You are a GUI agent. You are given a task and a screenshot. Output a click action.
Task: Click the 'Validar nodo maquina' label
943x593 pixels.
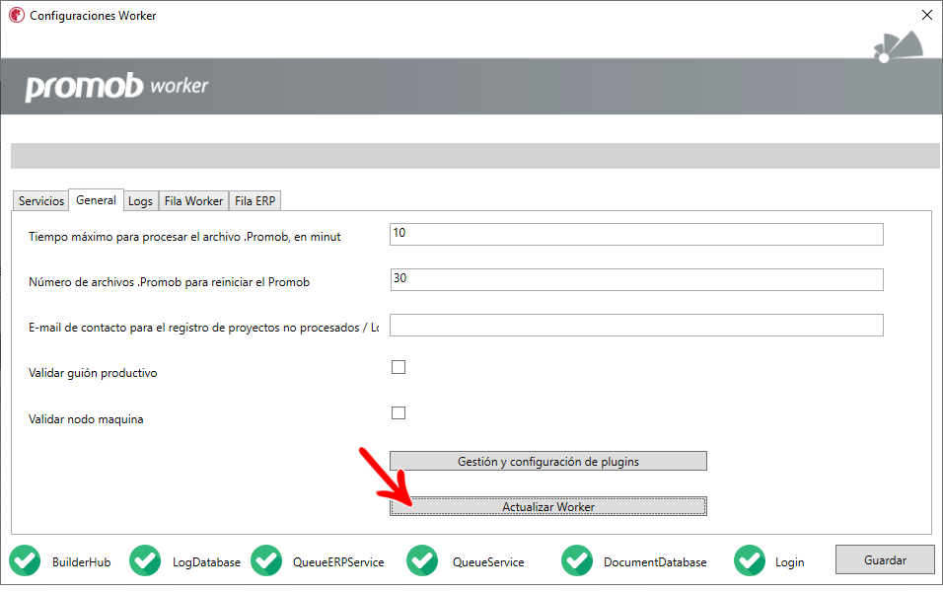[x=86, y=419]
